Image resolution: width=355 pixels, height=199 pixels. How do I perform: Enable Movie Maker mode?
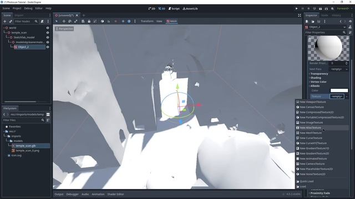click(x=332, y=9)
